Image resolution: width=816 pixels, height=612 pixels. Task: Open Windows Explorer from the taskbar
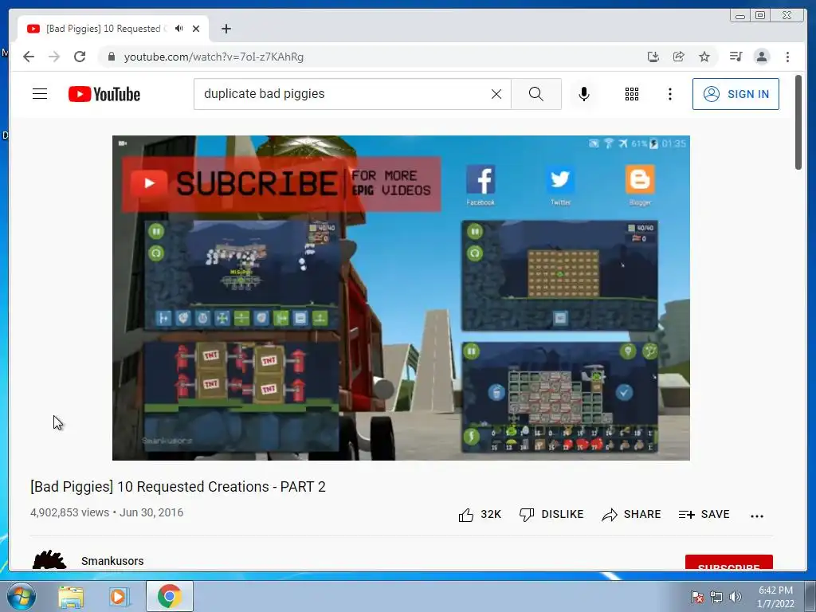71,597
